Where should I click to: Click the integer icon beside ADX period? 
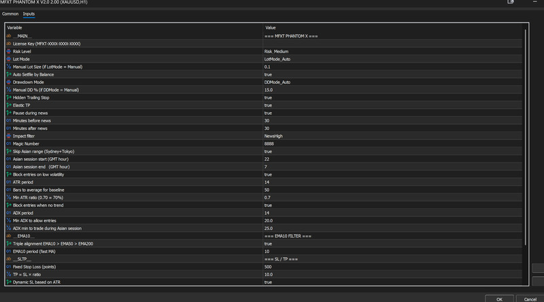click(9, 213)
